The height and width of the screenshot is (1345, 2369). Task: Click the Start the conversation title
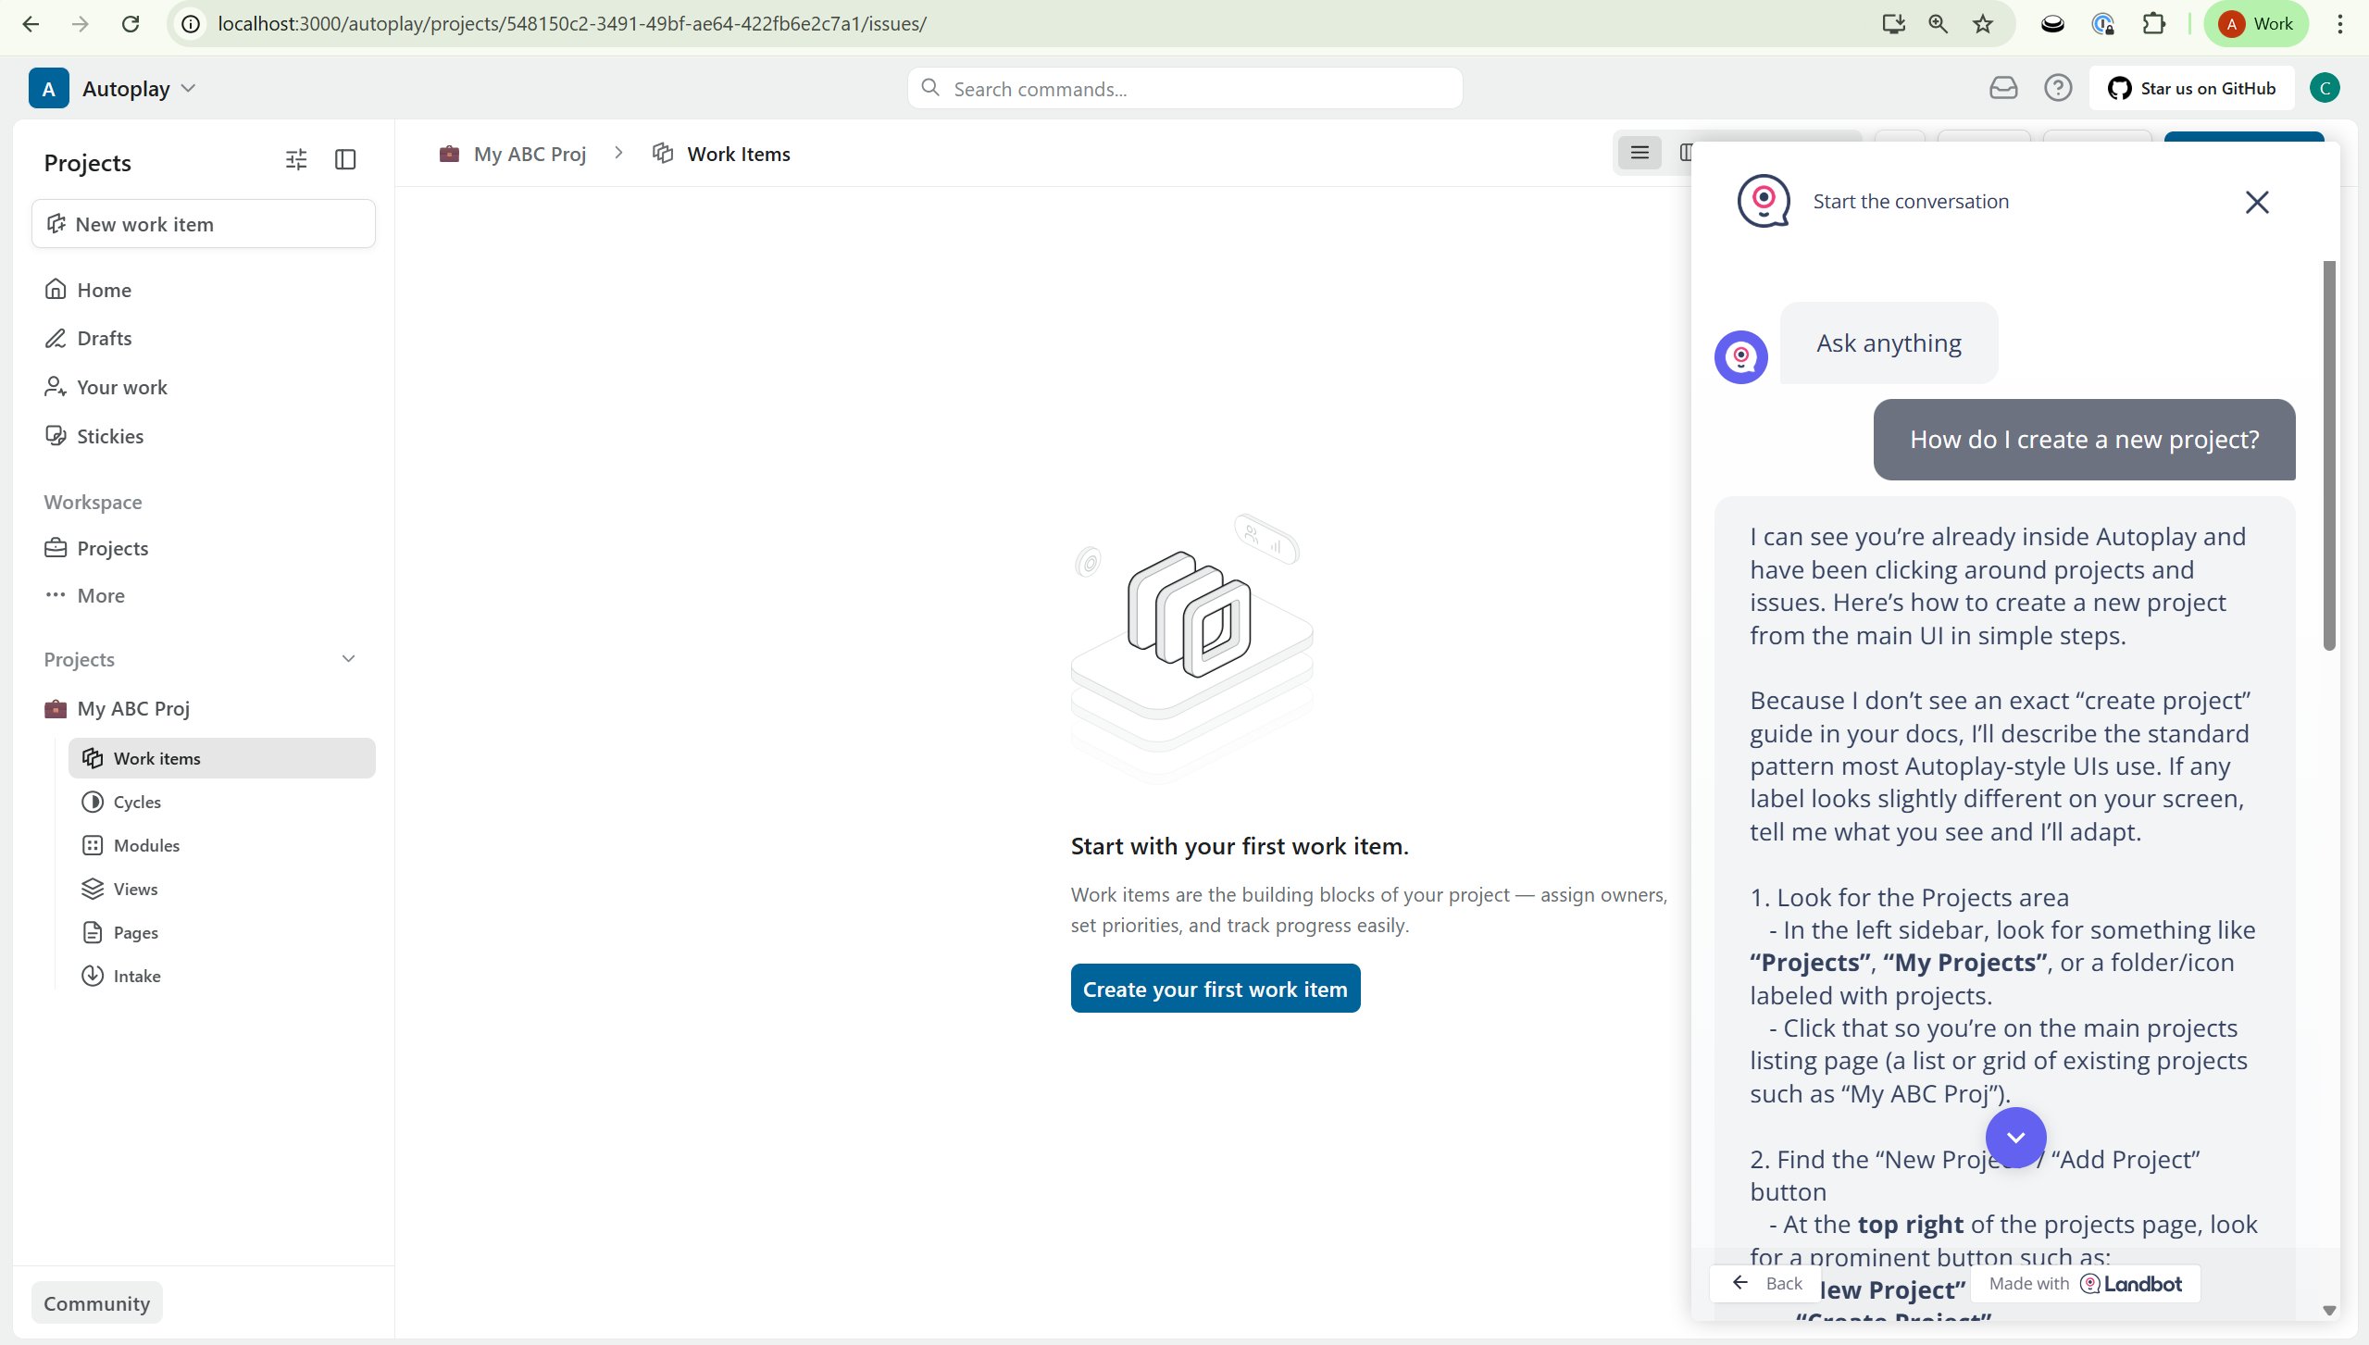click(x=1911, y=202)
